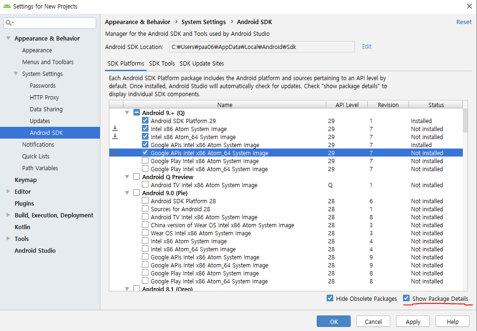Open Path Variables settings
The image size is (477, 331).
tap(40, 168)
